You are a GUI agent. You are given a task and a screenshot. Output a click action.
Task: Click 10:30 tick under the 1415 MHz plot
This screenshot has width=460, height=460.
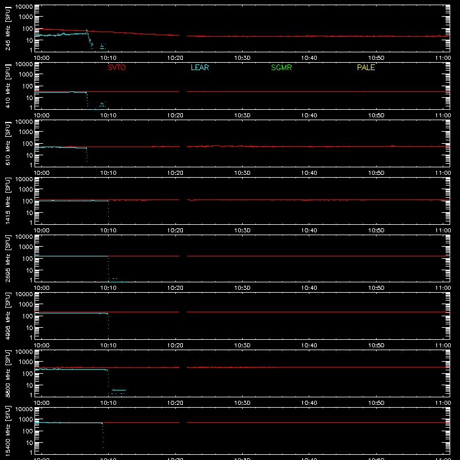click(242, 231)
